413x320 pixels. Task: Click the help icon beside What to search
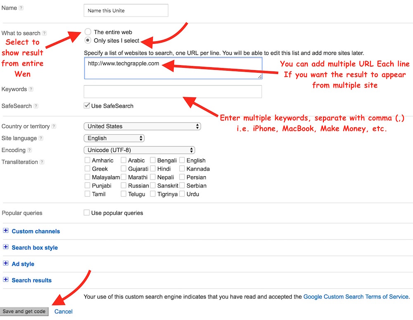45,33
